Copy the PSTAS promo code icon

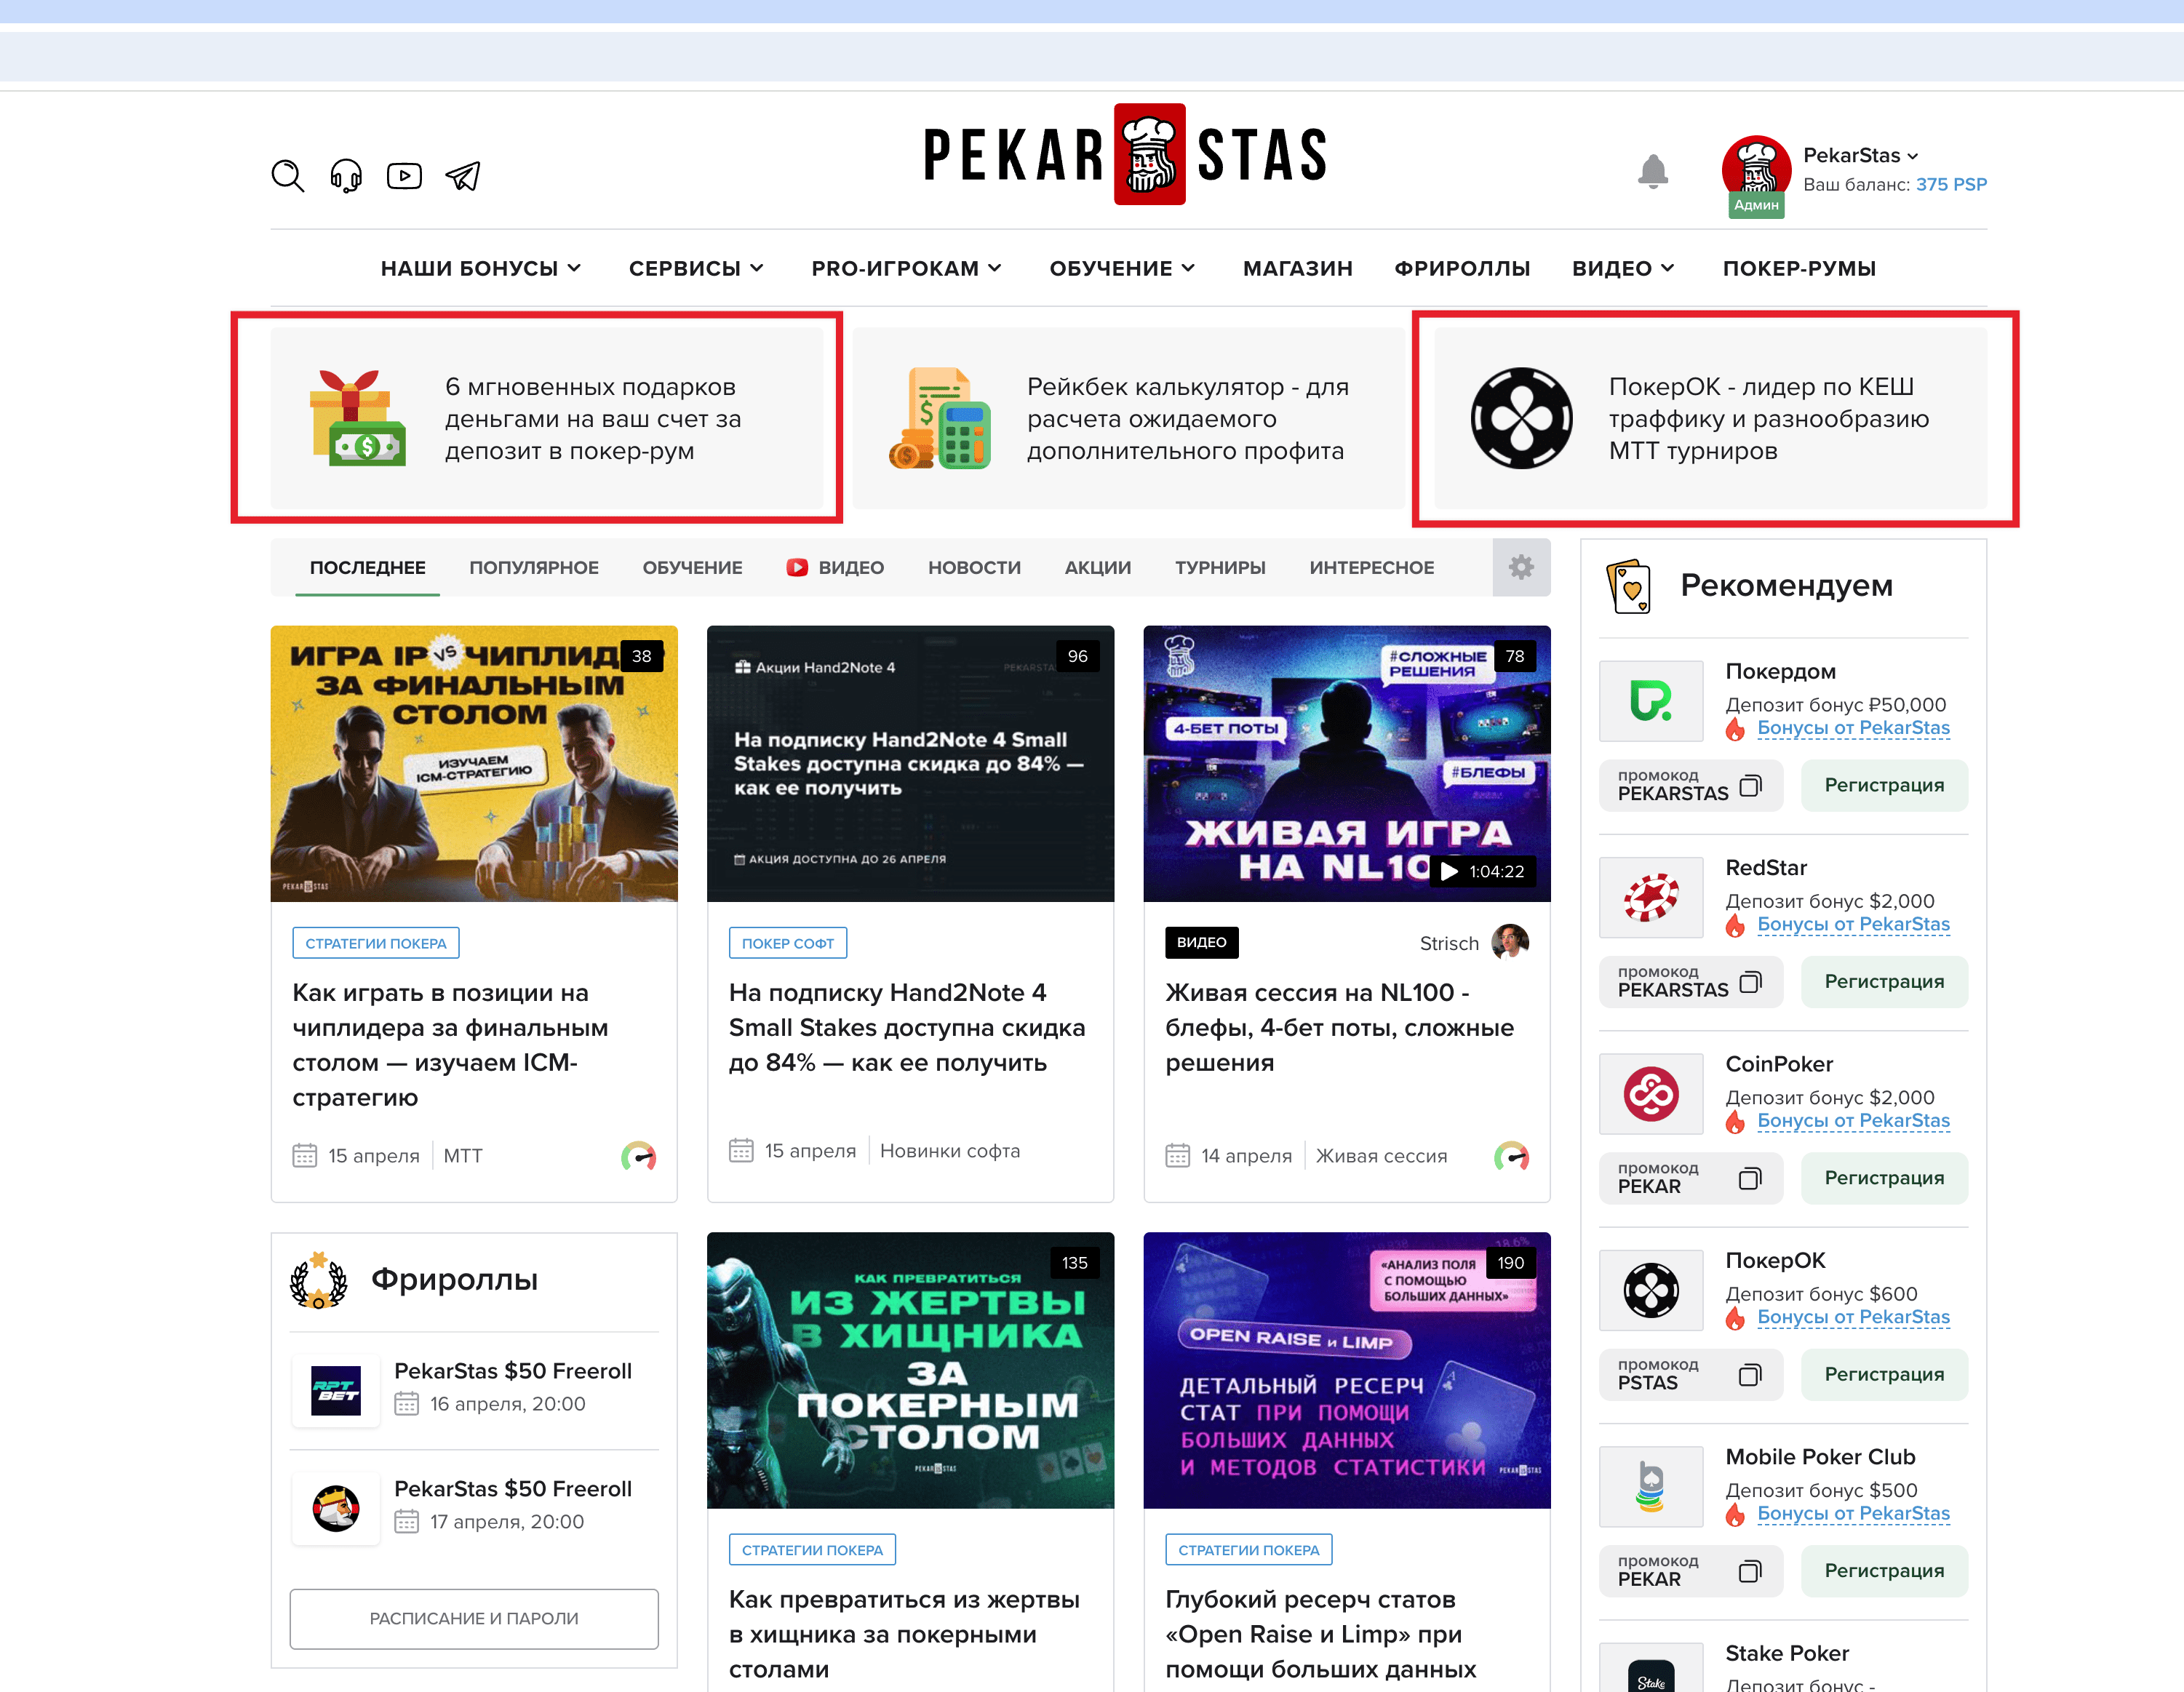[x=1749, y=1375]
